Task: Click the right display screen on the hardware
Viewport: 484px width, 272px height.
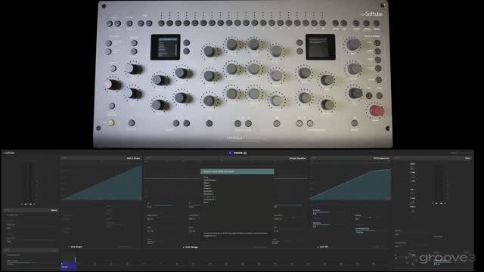Action: [x=321, y=47]
